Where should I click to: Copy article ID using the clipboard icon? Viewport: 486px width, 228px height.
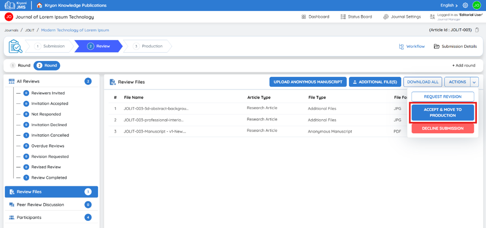pos(477,30)
